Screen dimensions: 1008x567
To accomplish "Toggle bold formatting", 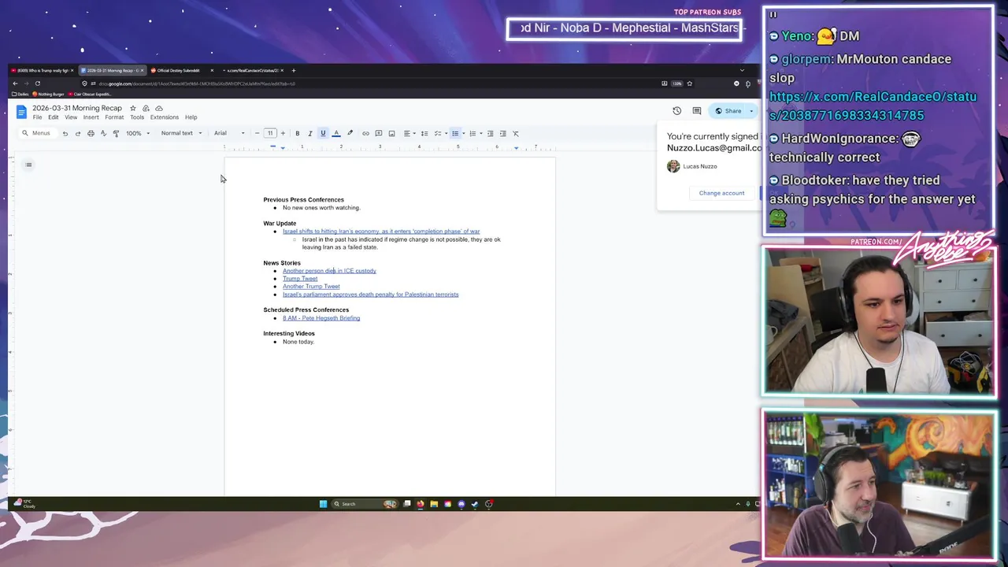I will point(297,133).
